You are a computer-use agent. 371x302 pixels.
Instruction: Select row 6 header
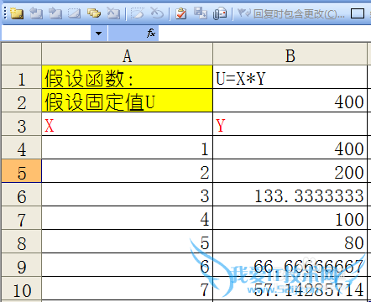[22, 195]
